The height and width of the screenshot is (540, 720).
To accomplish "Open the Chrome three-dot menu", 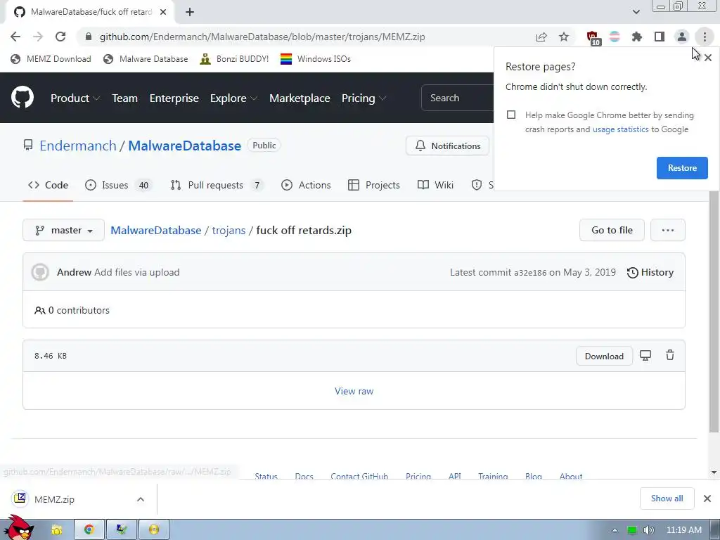I will tap(705, 37).
